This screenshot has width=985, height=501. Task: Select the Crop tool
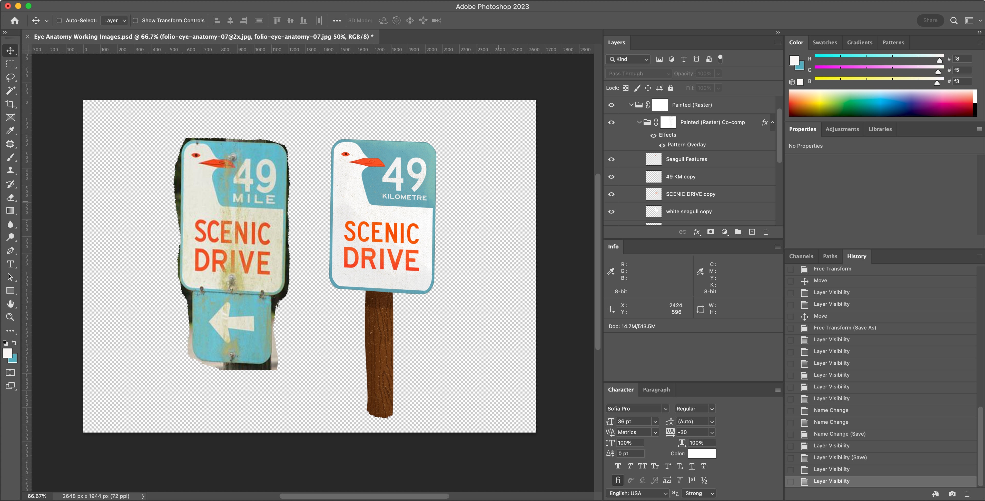(10, 104)
